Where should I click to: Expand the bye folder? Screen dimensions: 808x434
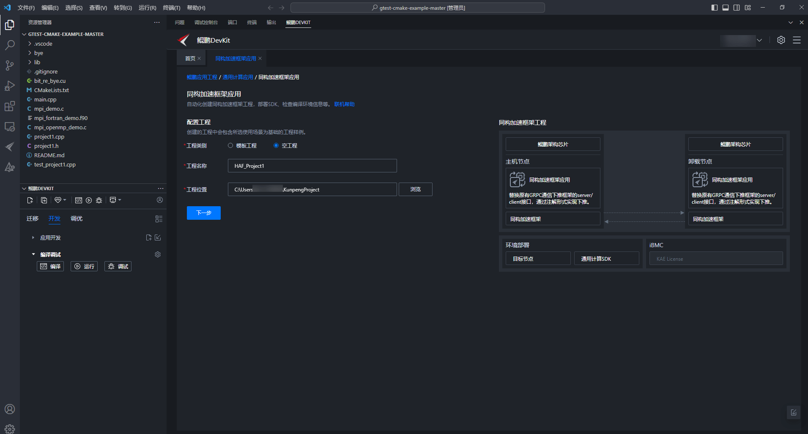[x=30, y=53]
